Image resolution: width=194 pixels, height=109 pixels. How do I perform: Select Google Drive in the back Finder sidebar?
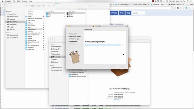point(13,17)
